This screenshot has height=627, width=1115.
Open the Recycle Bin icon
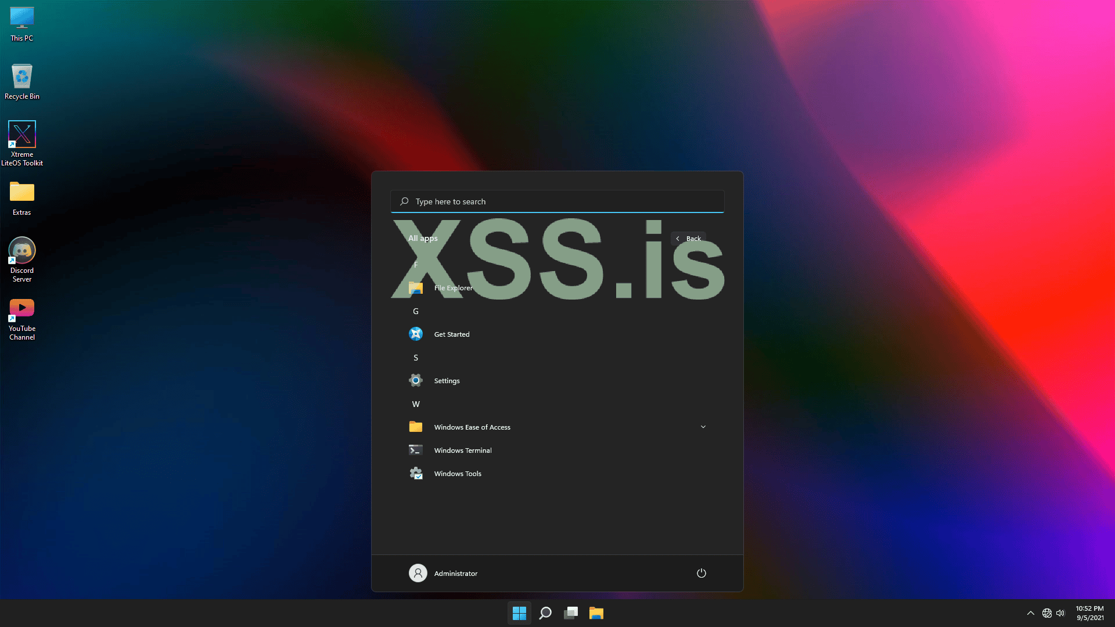pyautogui.click(x=21, y=81)
